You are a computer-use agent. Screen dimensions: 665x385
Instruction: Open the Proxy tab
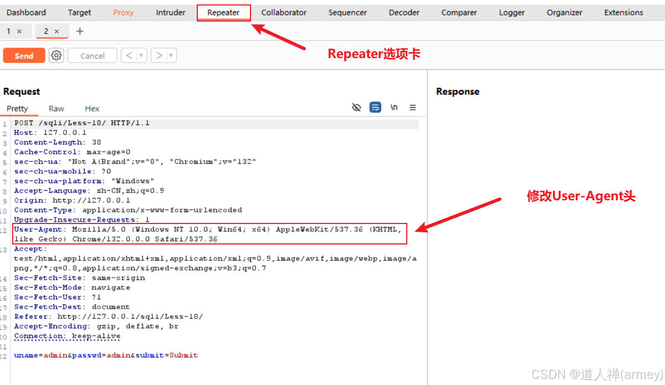tap(123, 13)
